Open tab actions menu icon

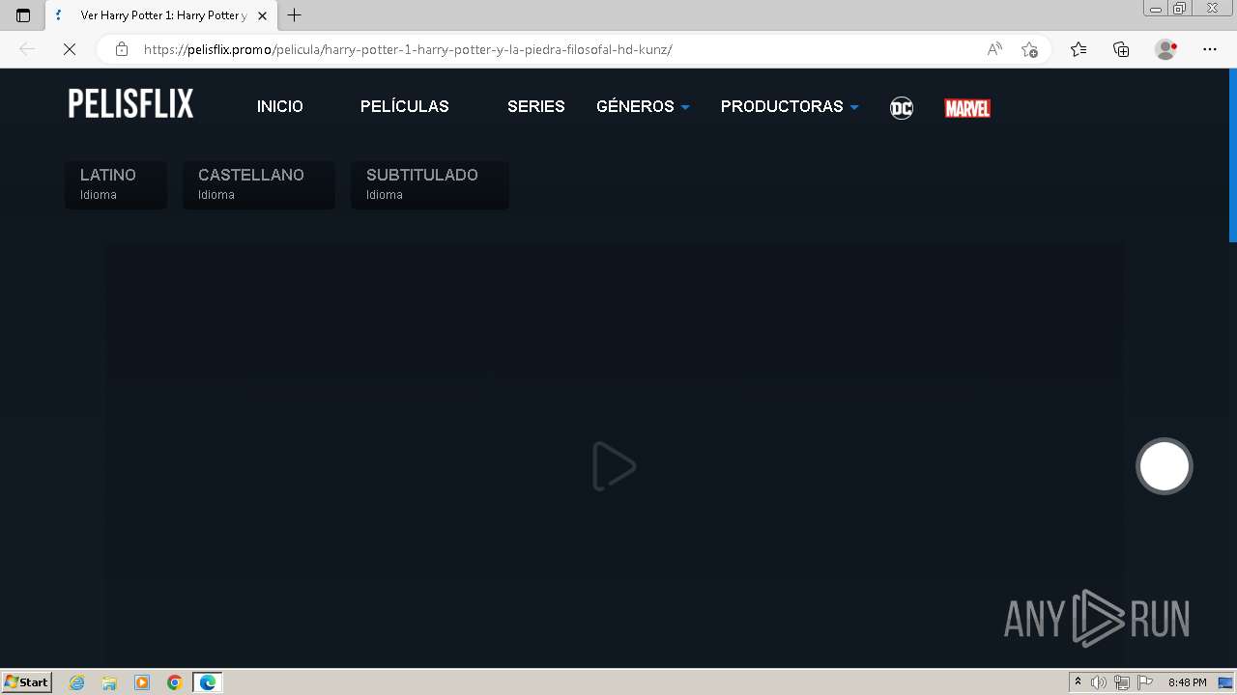point(23,15)
